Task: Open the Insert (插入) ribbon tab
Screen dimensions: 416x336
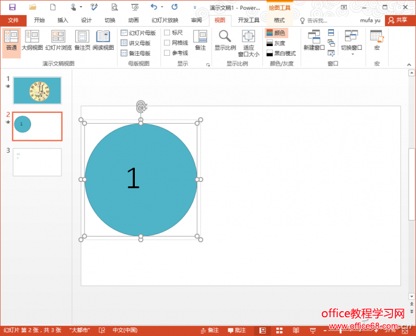Action: tap(63, 20)
